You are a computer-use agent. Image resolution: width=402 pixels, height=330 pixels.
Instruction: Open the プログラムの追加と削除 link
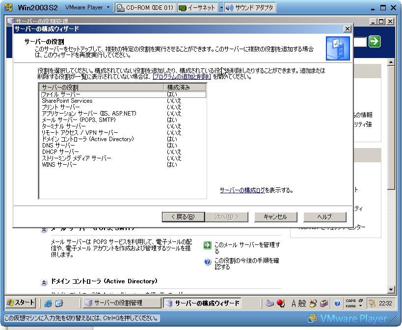182,77
